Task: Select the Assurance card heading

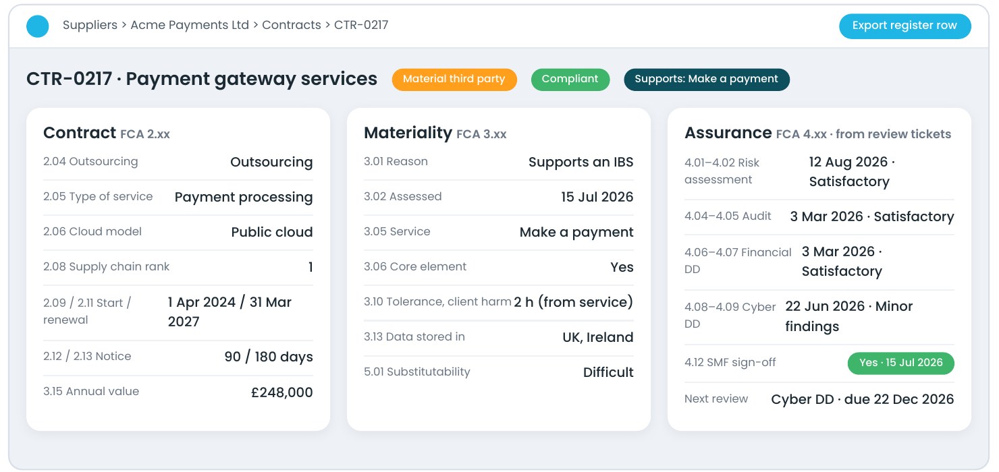Action: [x=728, y=133]
